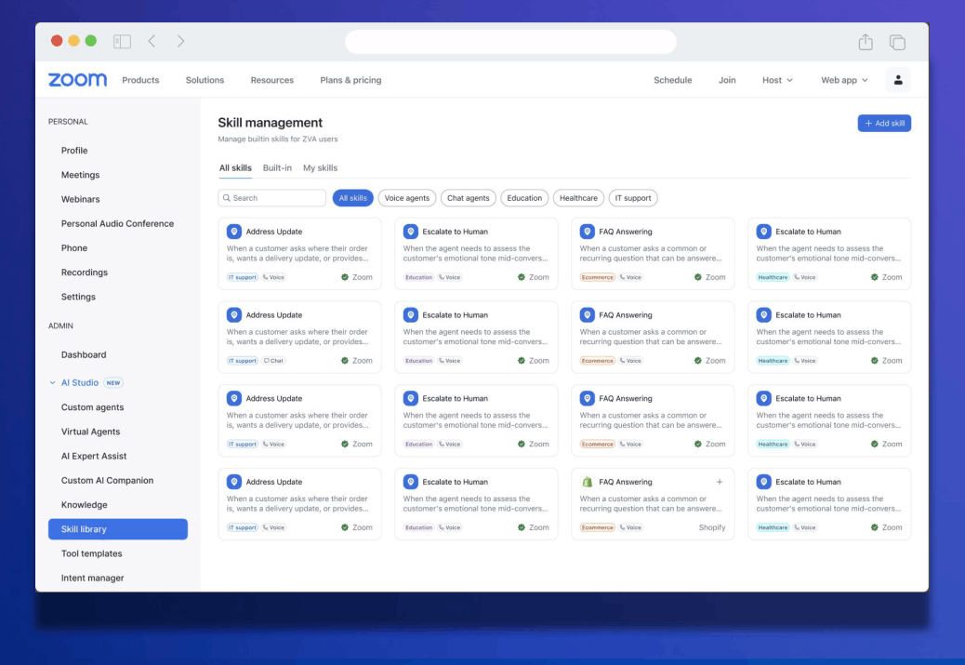965x665 pixels.
Task: Open the Resources menu
Action: (x=272, y=80)
